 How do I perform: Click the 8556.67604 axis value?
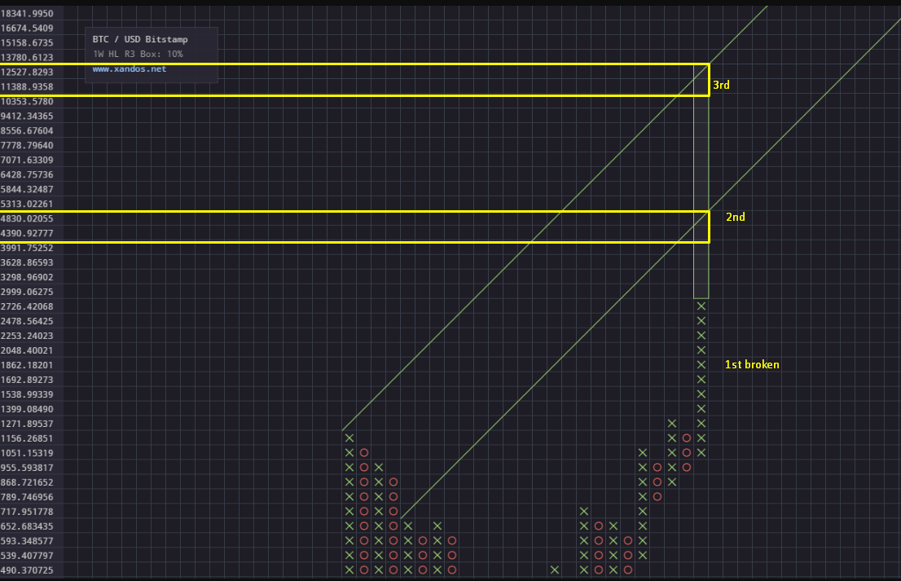tap(27, 130)
